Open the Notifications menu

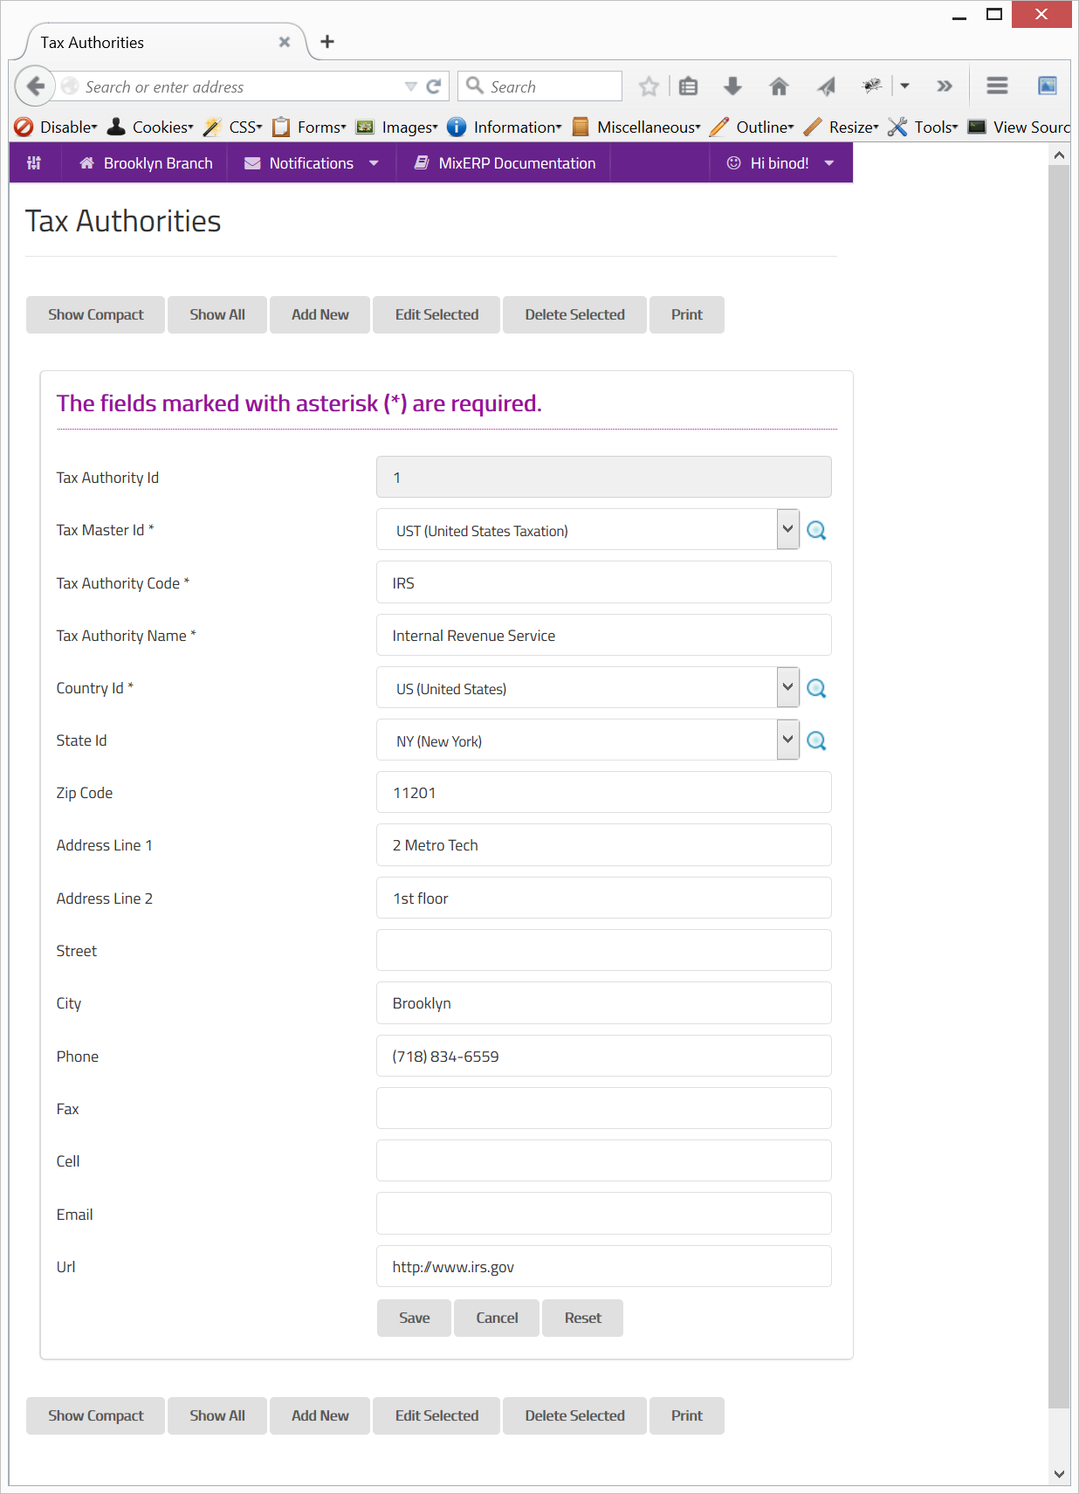(312, 163)
